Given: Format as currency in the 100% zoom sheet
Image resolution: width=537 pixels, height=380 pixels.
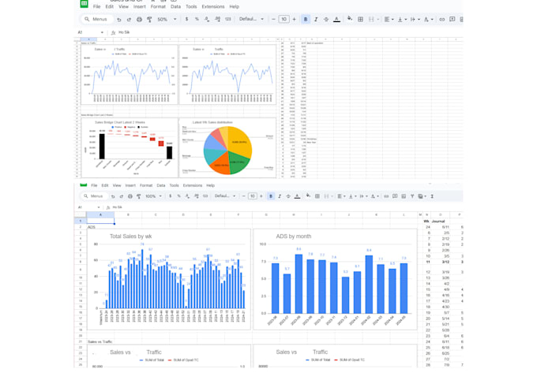Looking at the screenshot, I should (x=171, y=196).
